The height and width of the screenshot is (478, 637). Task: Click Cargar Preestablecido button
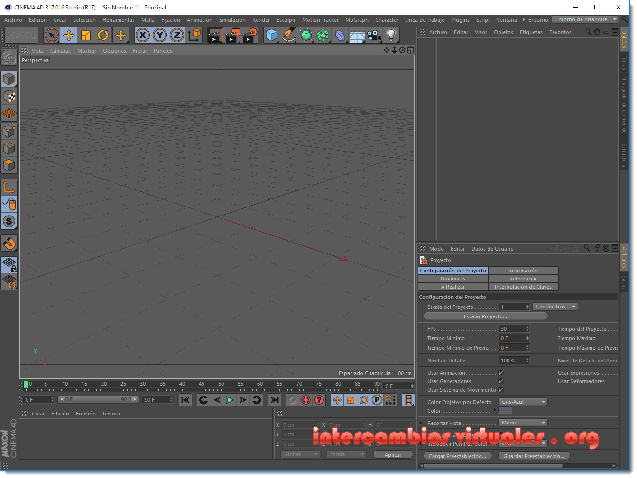pyautogui.click(x=457, y=456)
